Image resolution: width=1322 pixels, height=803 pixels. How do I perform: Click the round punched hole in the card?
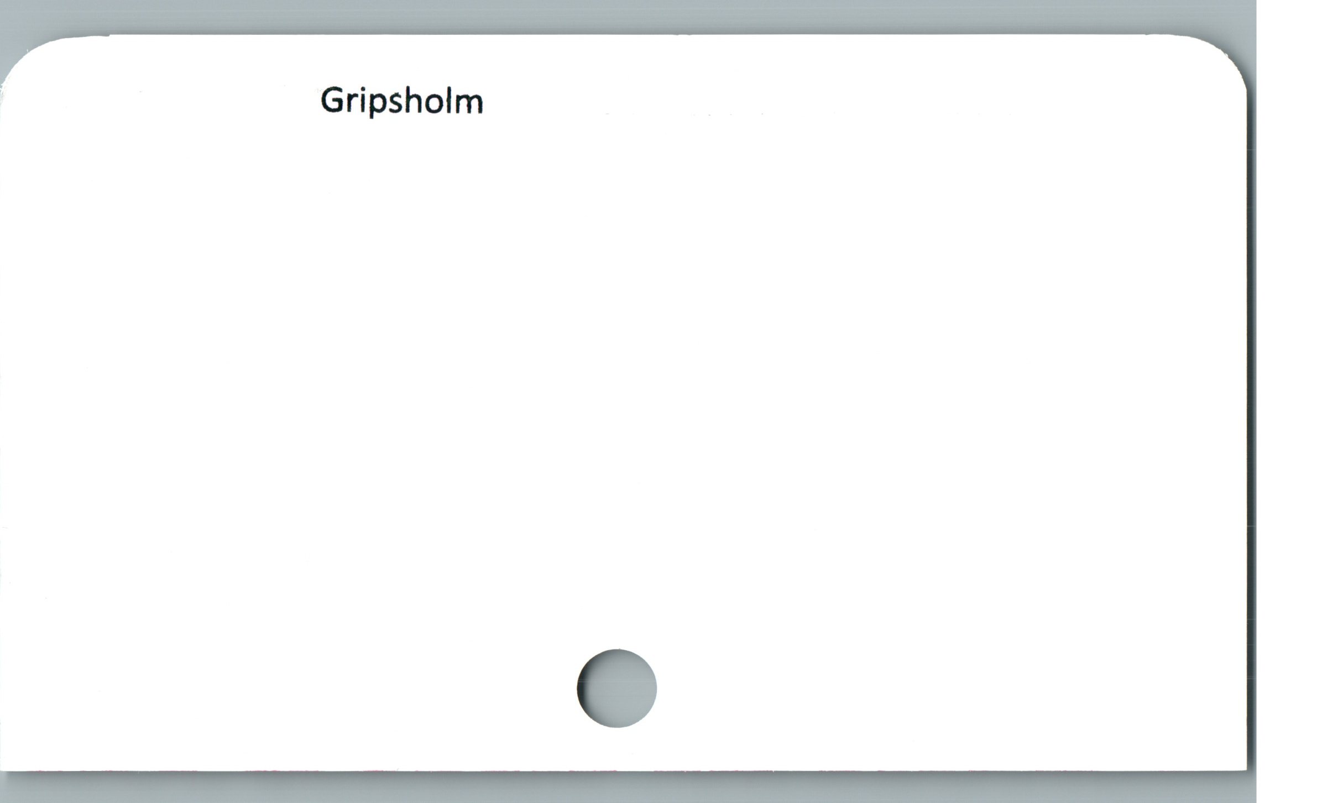click(x=617, y=688)
